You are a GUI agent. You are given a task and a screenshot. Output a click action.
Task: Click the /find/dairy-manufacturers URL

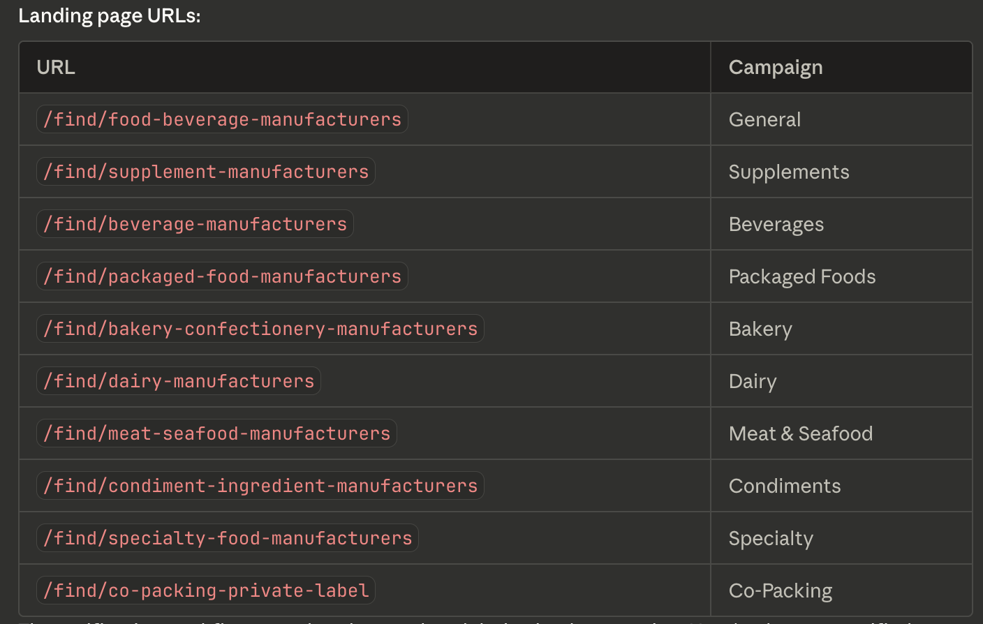click(x=179, y=381)
